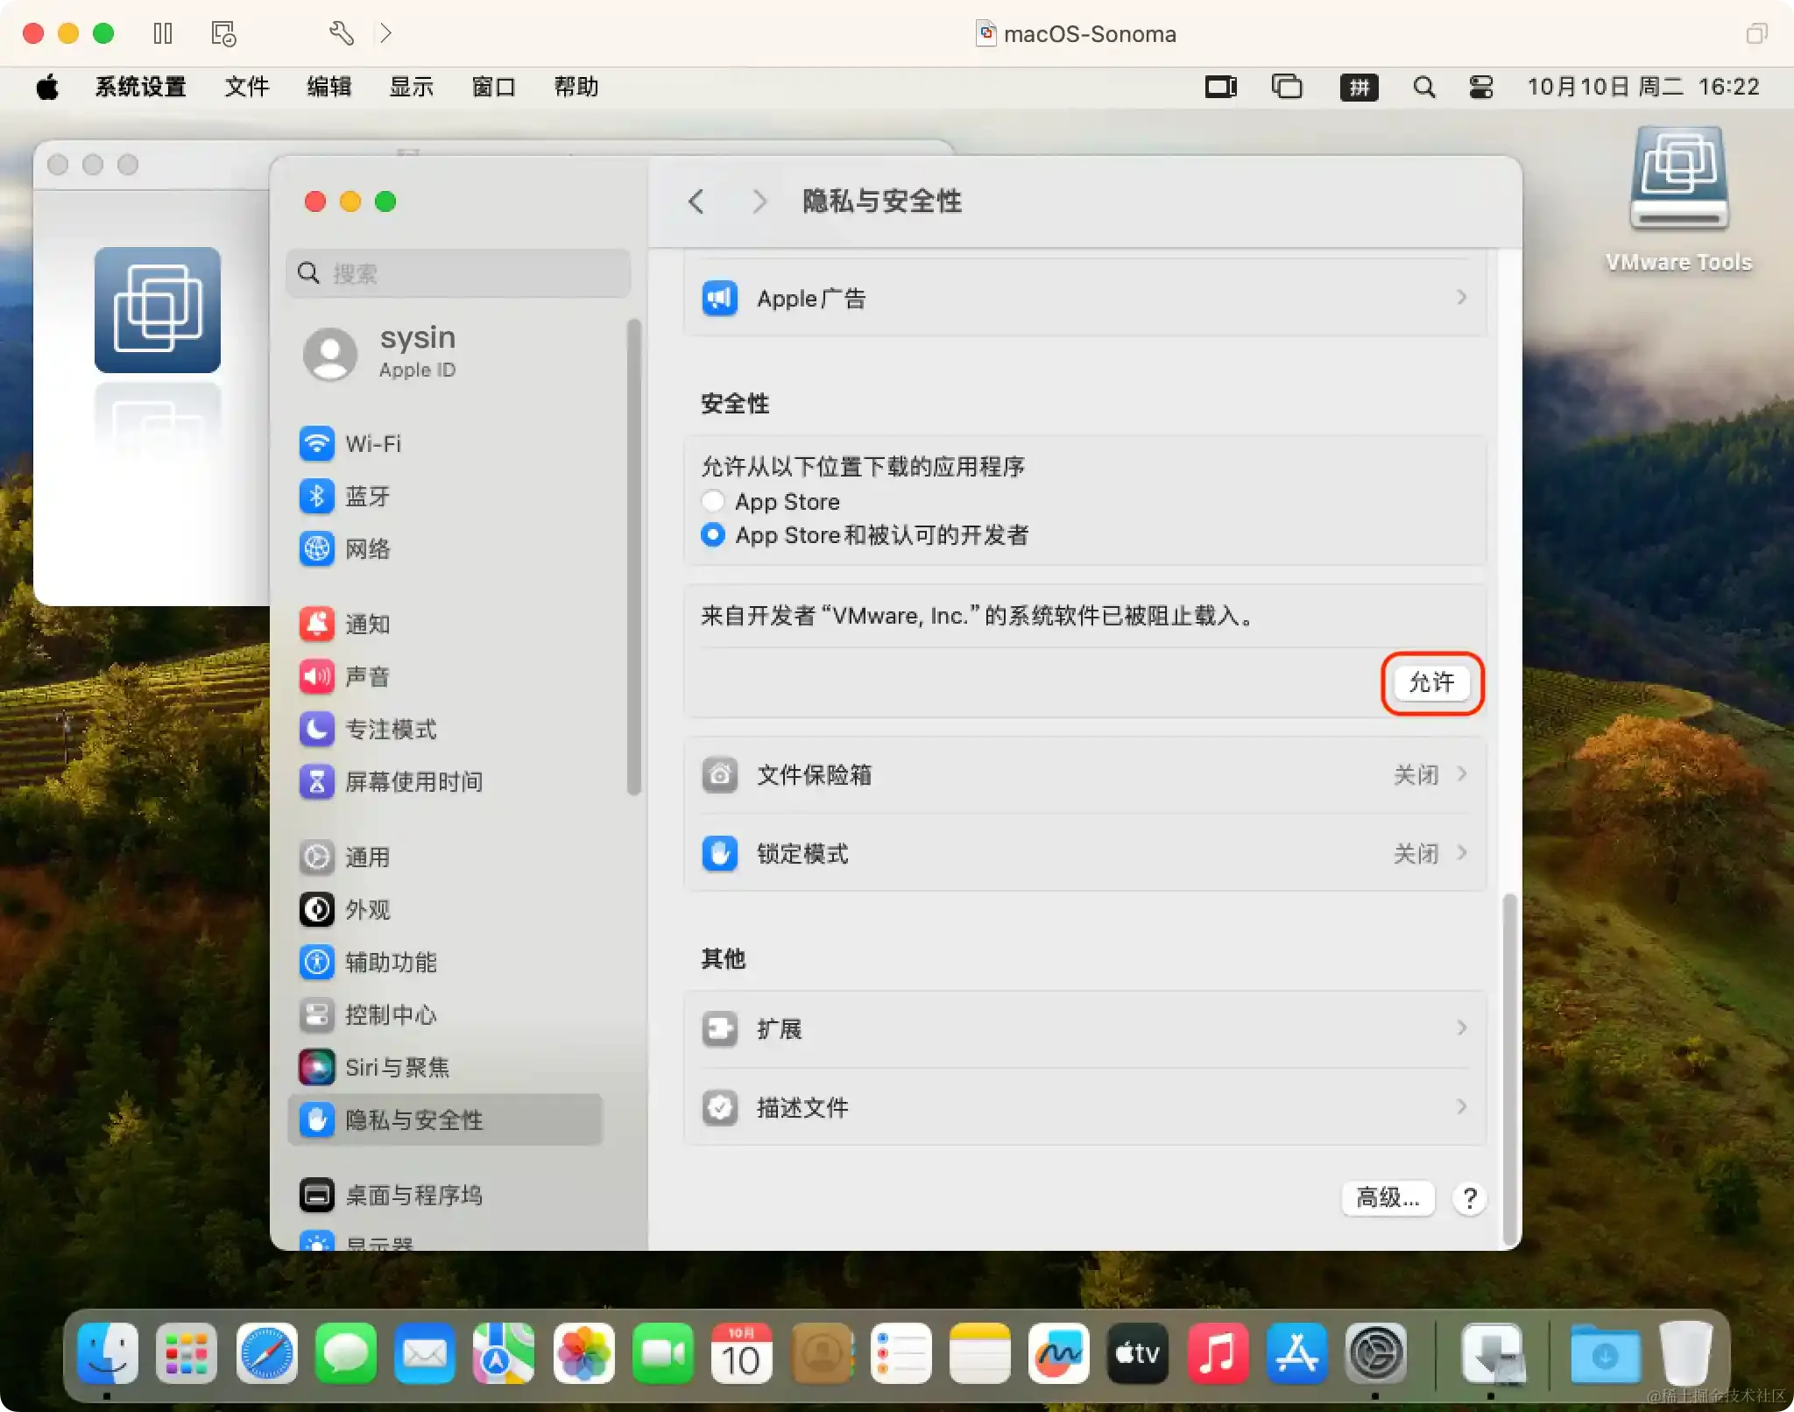Select 控制中心 in the sidebar
Screen dimensions: 1794x1412
coord(389,1015)
